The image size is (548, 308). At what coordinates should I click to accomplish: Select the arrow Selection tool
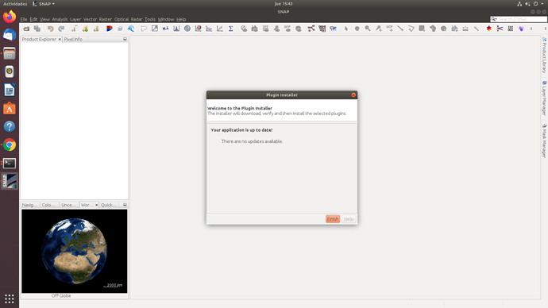point(346,29)
